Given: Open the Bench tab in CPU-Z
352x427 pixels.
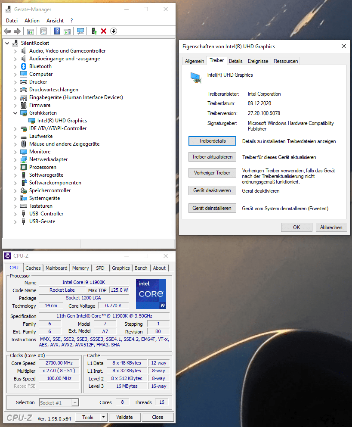Looking at the screenshot, I should click(141, 268).
